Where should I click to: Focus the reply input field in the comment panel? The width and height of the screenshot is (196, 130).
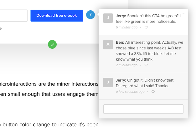click(x=143, y=109)
